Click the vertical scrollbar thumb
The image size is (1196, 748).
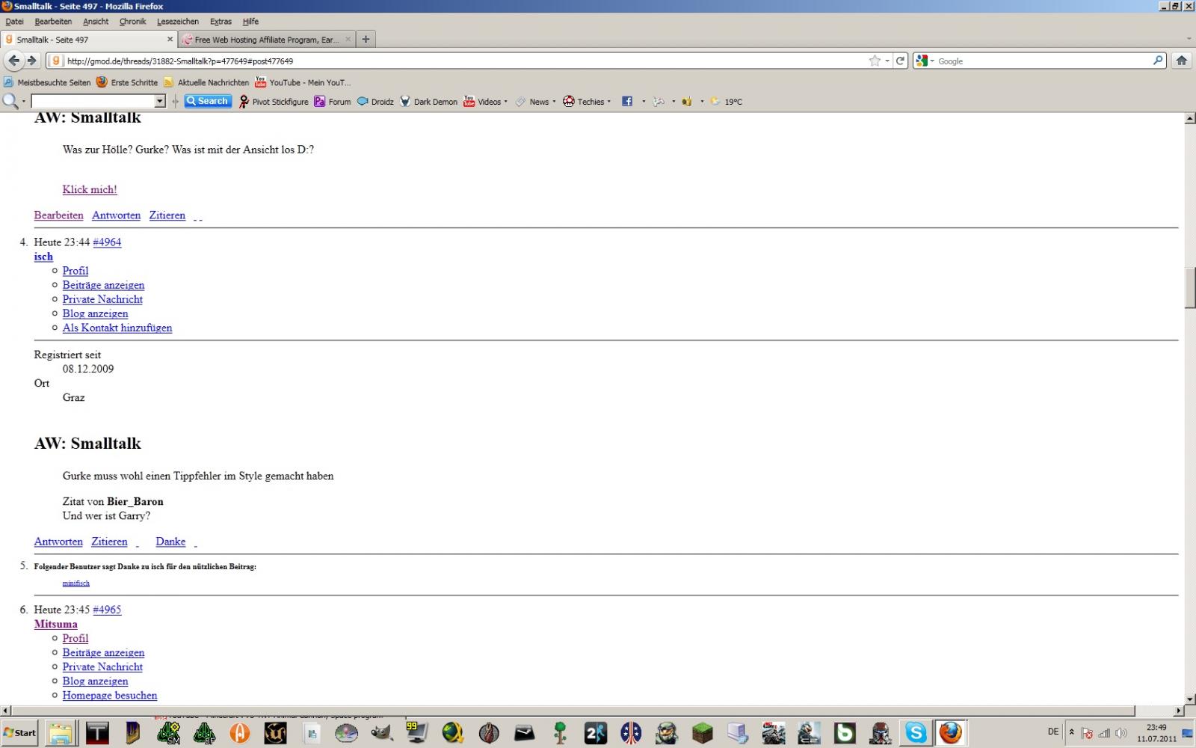(1190, 287)
